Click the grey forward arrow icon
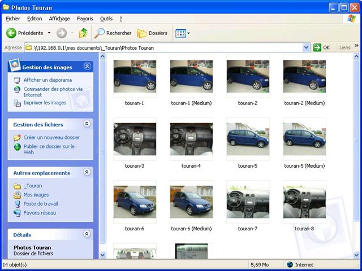 (x=62, y=33)
